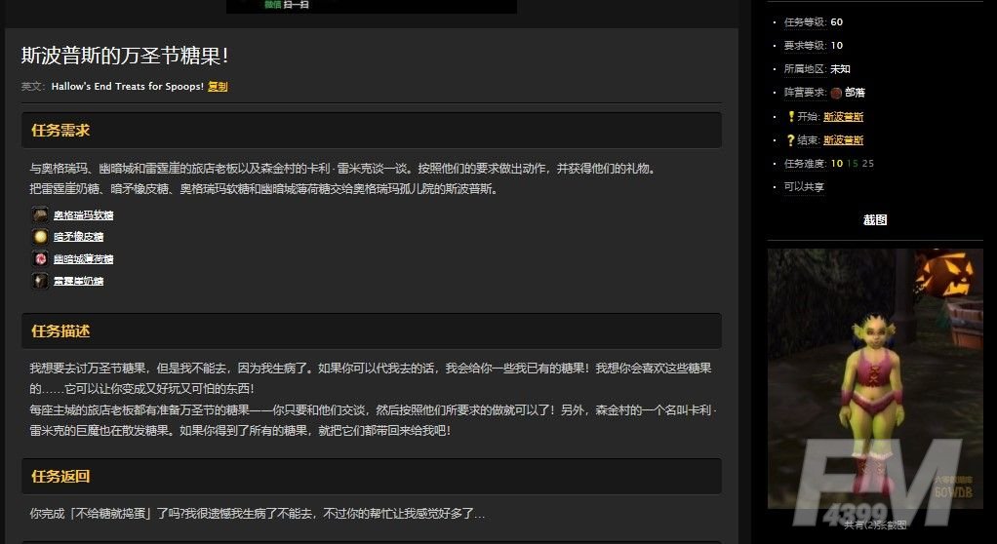Click the quest title 斯波普斯的万圣节糖果!
The image size is (997, 544).
coord(125,56)
